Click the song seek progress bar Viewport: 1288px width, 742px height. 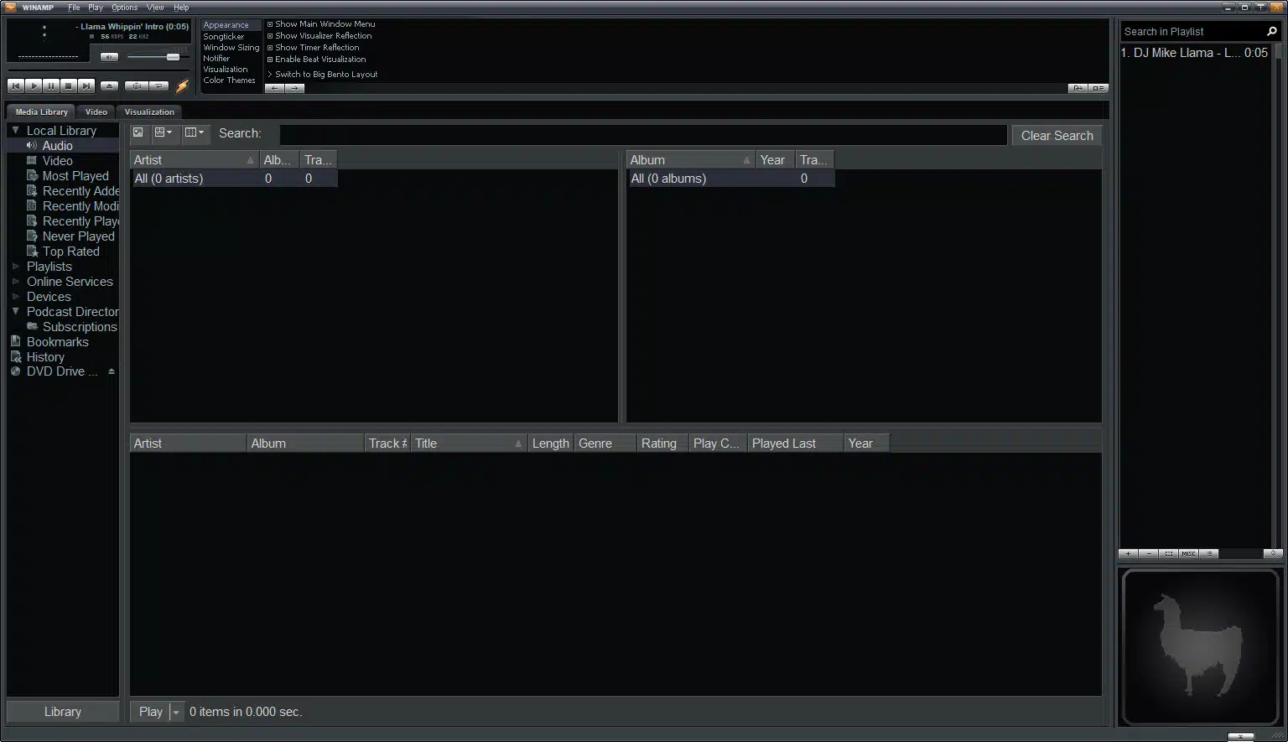coord(98,70)
